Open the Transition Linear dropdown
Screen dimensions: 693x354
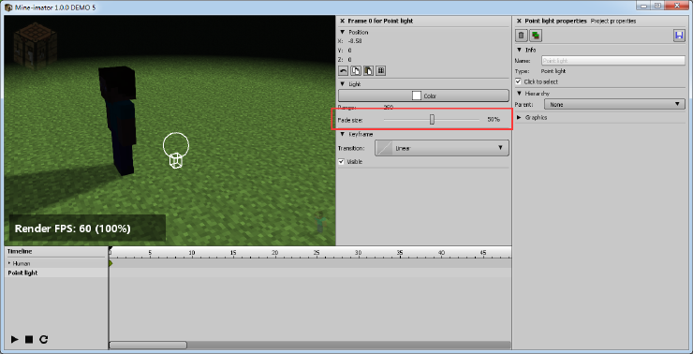pyautogui.click(x=441, y=148)
